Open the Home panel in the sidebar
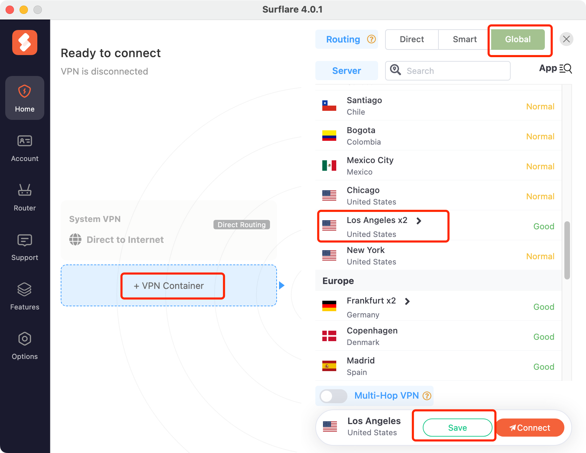This screenshot has width=586, height=453. [x=24, y=98]
